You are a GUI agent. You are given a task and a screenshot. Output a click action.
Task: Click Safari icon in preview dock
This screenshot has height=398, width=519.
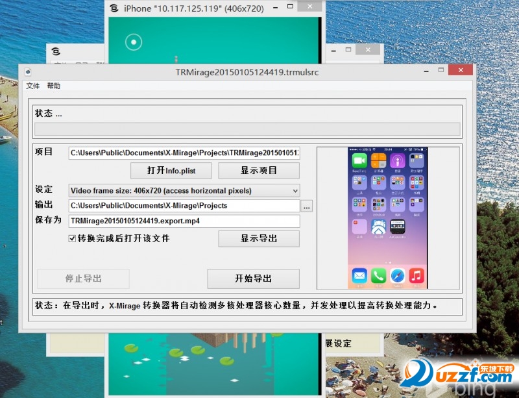398,276
